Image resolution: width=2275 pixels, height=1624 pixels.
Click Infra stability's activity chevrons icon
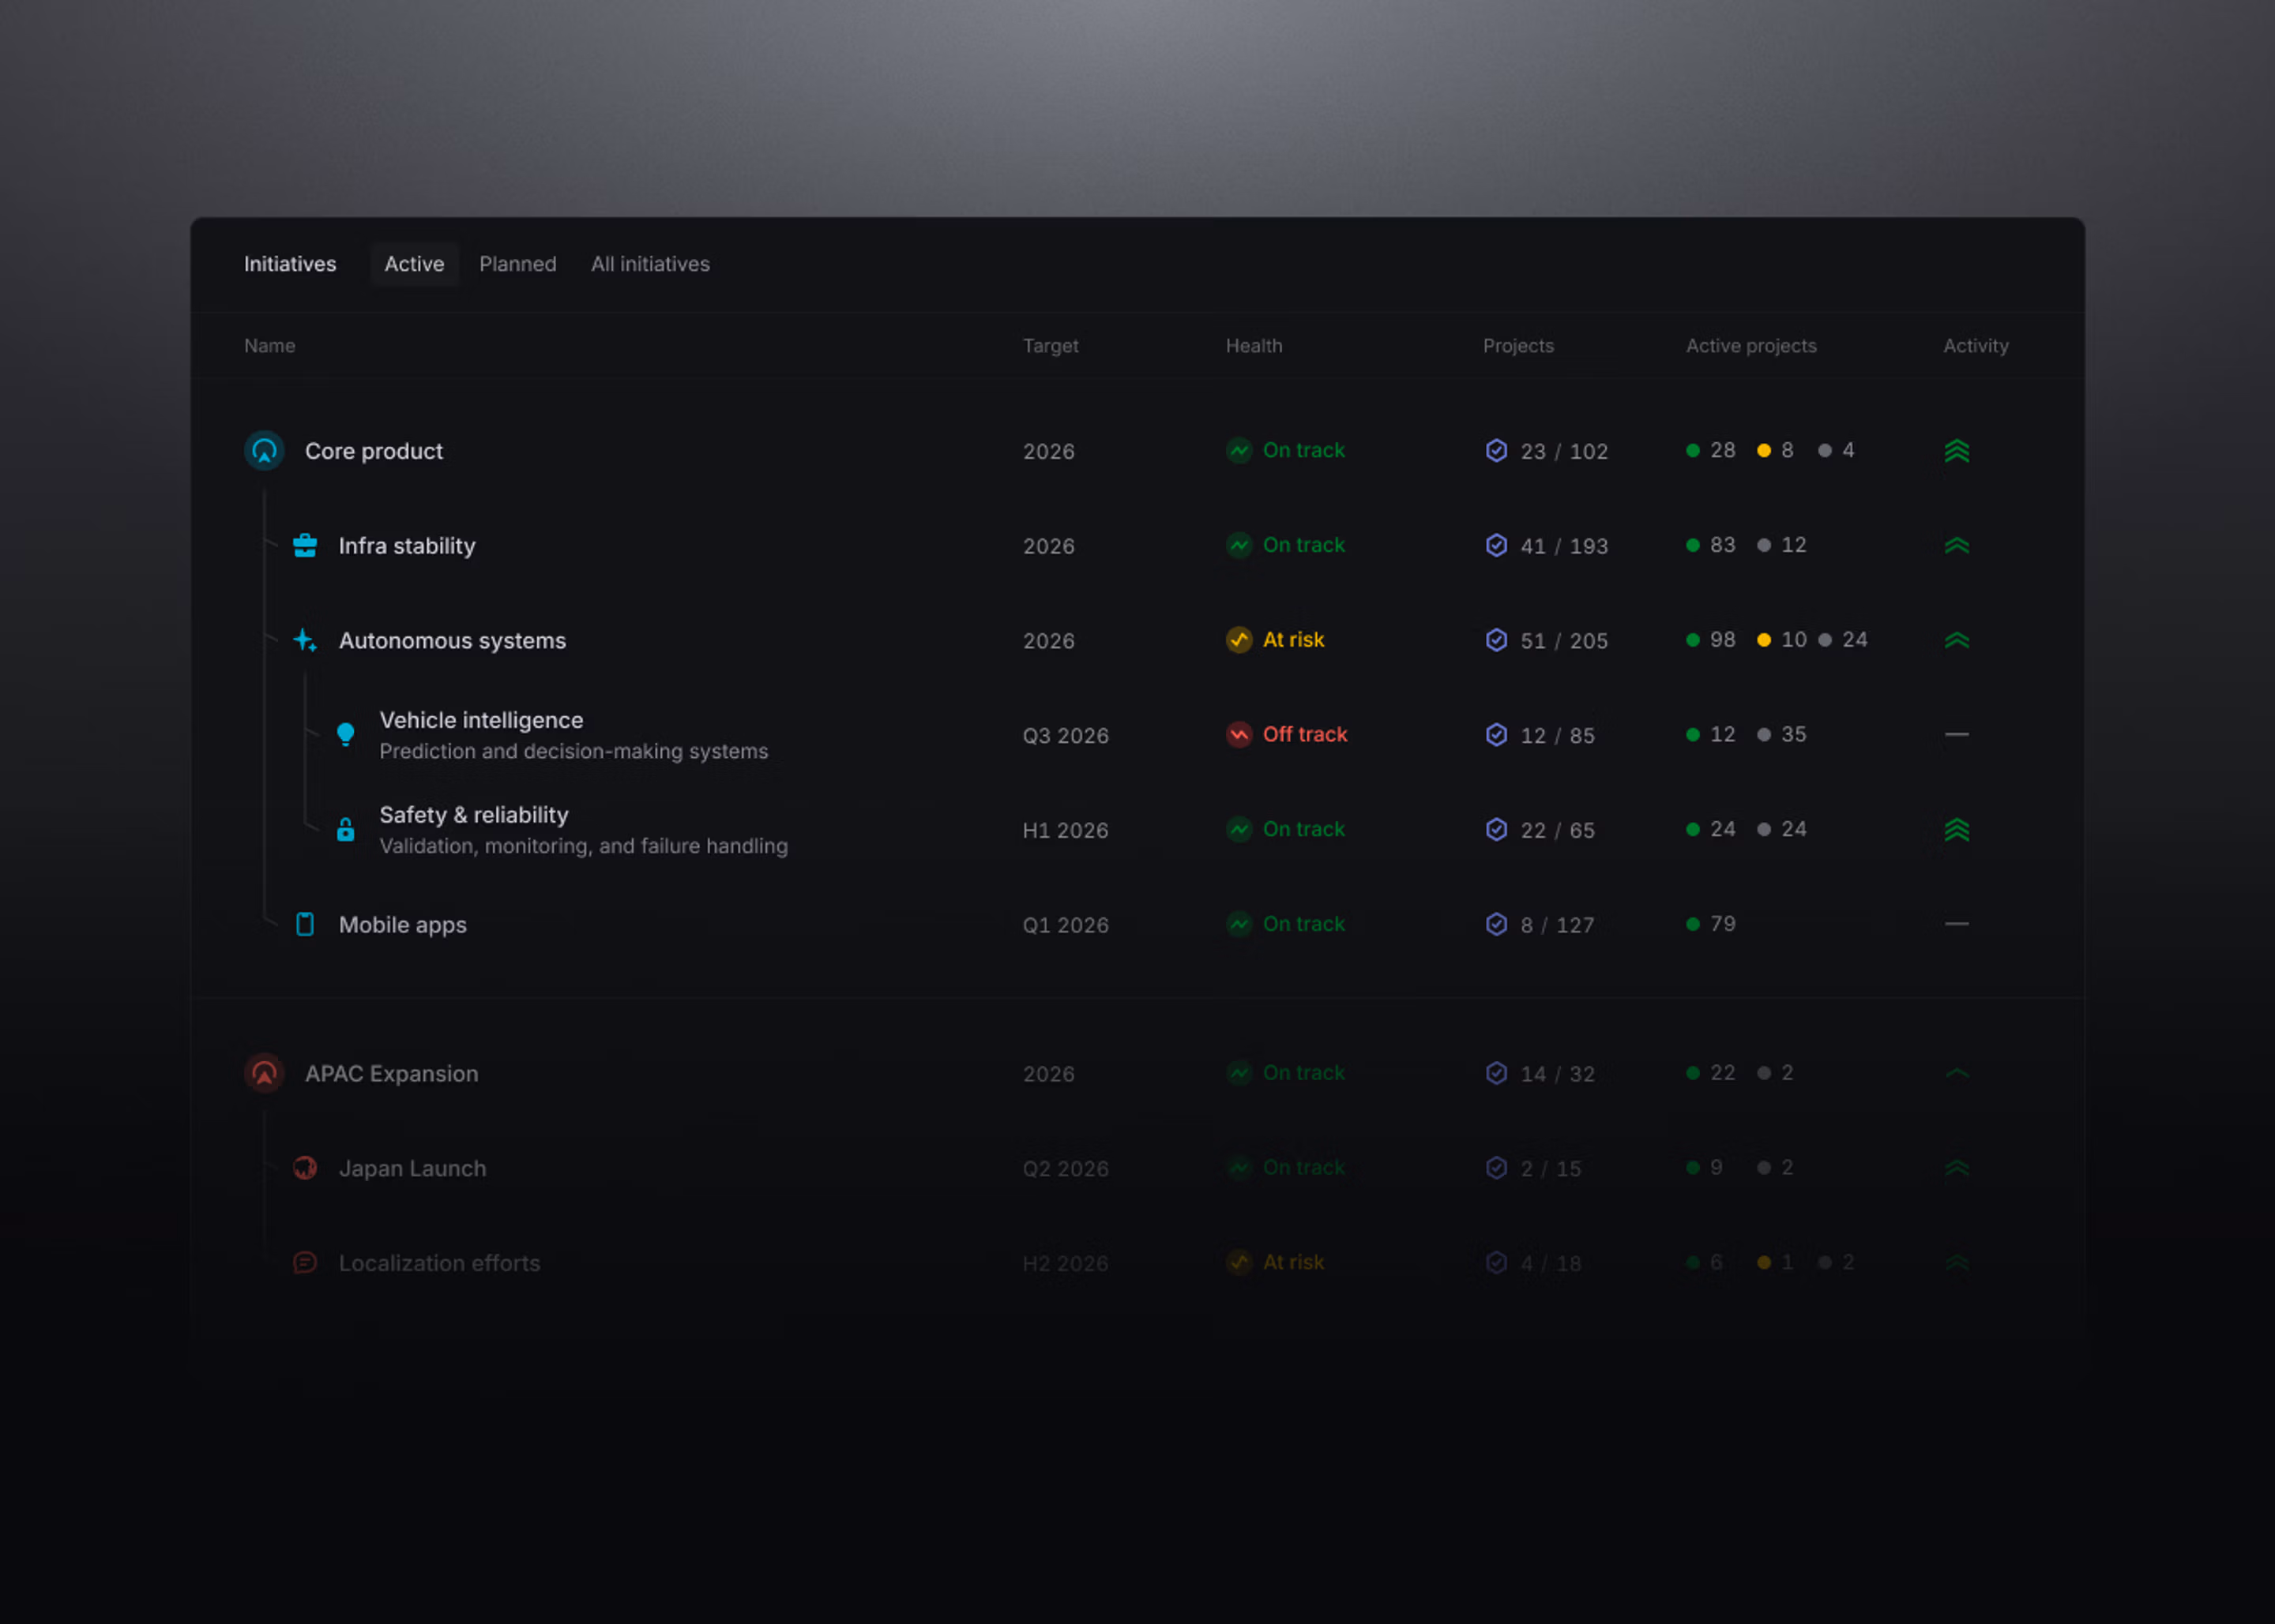pos(1957,545)
